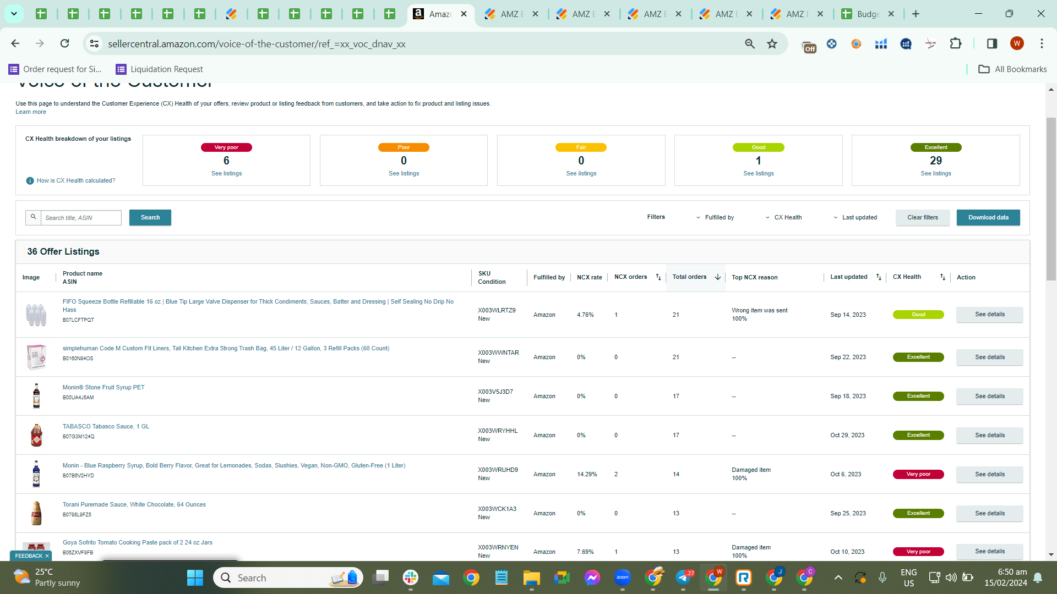Open the Liquidation Request bookmark
This screenshot has height=594, width=1057.
click(159, 69)
